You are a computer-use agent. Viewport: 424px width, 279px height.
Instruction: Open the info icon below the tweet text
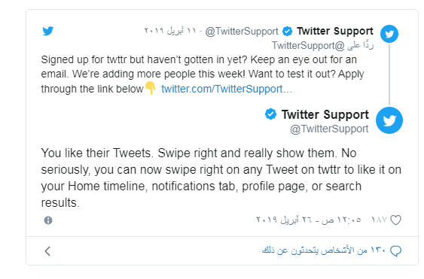coord(48,220)
